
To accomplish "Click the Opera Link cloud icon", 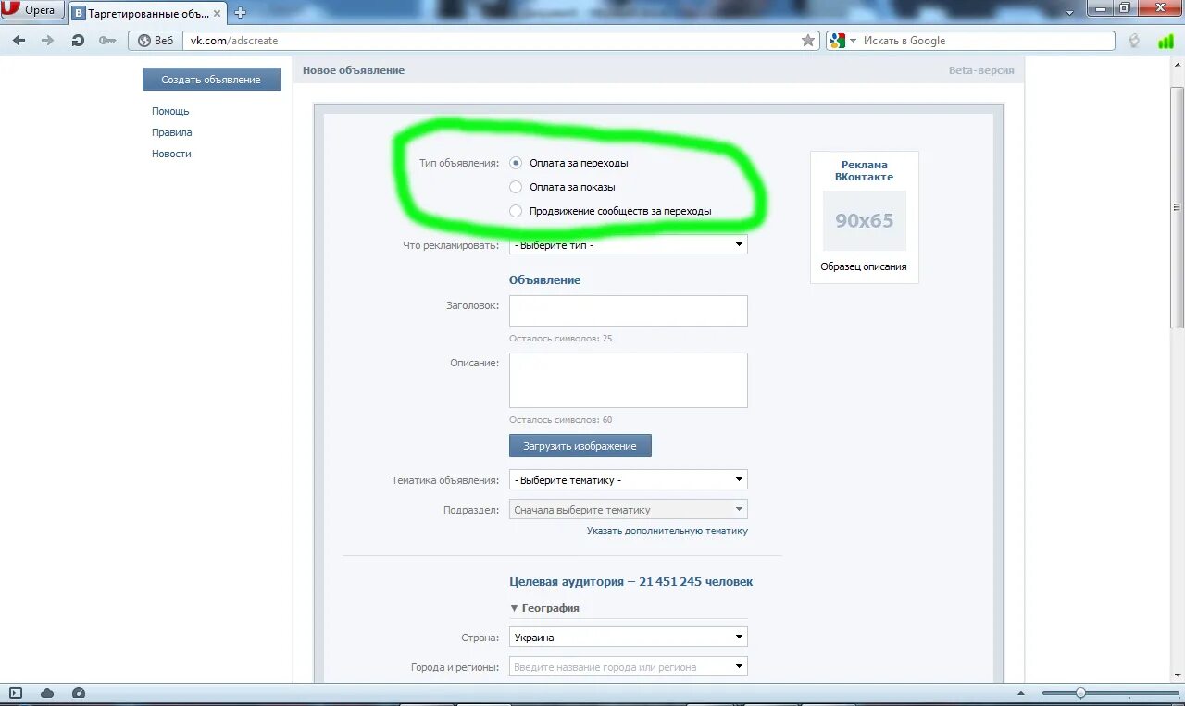I will (x=47, y=693).
